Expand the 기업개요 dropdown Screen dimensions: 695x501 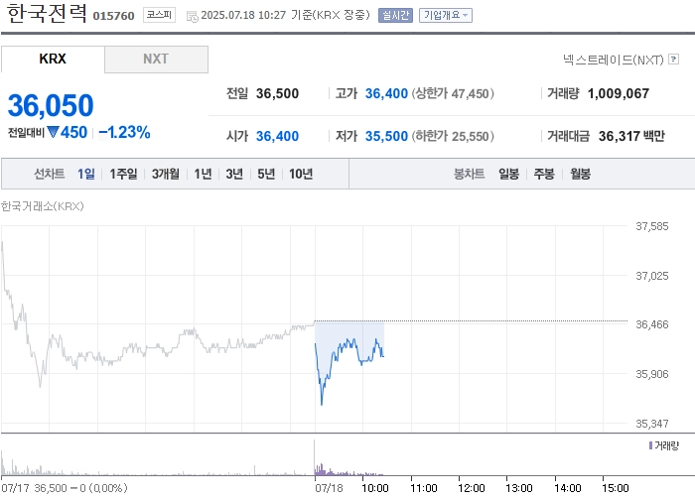(x=446, y=16)
